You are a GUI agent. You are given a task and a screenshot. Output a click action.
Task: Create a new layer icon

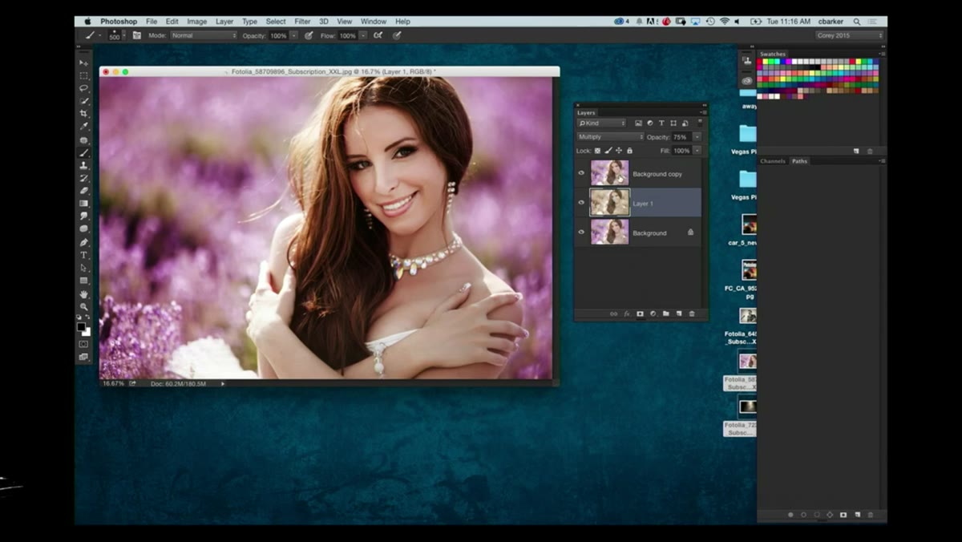click(x=678, y=313)
